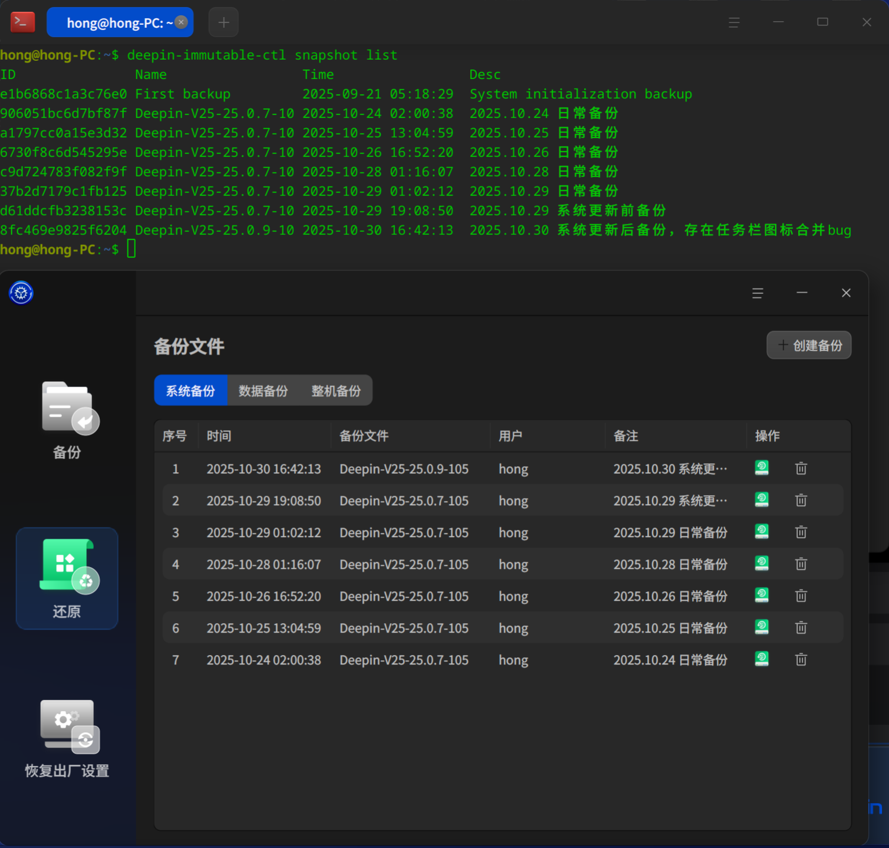Open 恢复出厂设置 in the sidebar
The height and width of the screenshot is (848, 889).
pyautogui.click(x=67, y=738)
